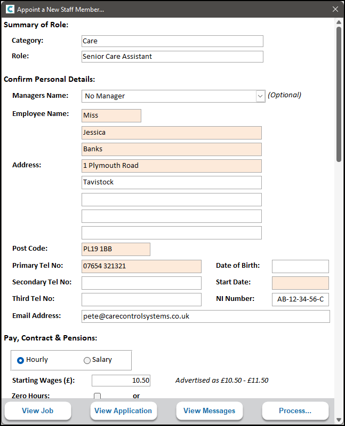Screen dimensions: 345x426
Task: Select the NI Number field
Action: [300, 299]
